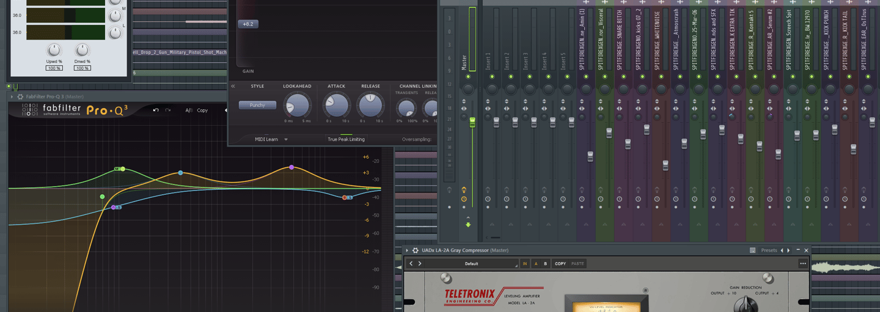Open the Presets menu in LA-2A titlebar

[769, 250]
